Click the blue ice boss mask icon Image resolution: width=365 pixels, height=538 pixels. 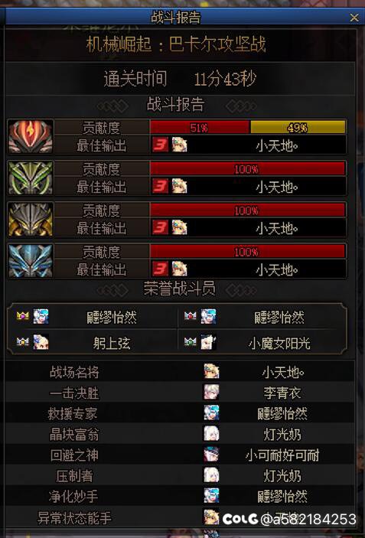(x=31, y=260)
